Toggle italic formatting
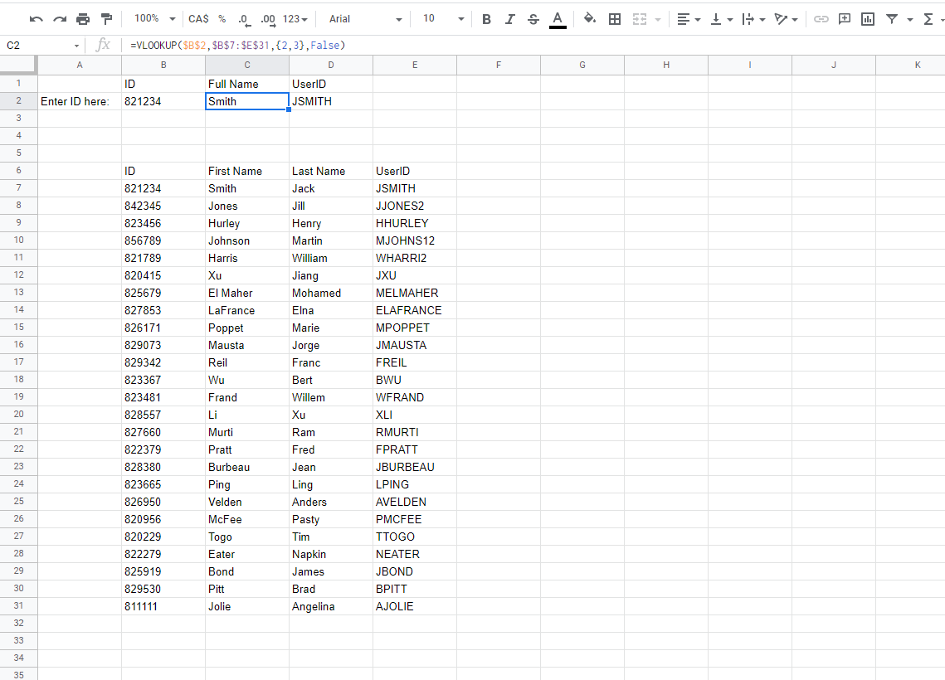 (509, 18)
